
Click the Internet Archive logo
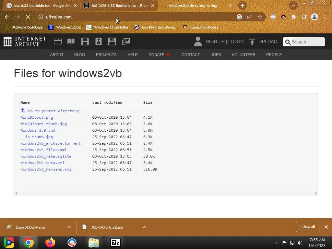[x=25, y=41]
